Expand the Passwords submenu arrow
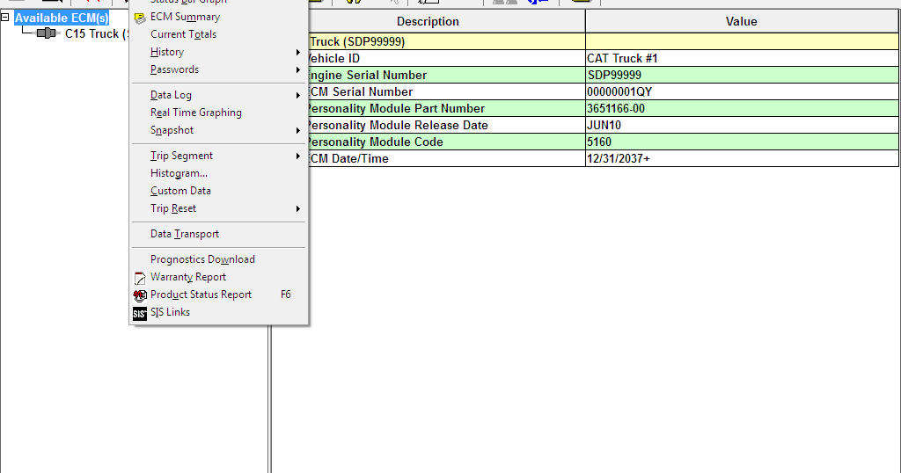901x473 pixels. tap(297, 70)
